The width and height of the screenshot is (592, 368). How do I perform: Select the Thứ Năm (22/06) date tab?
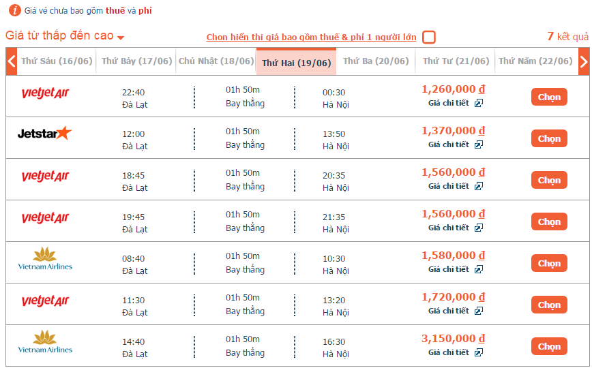[x=535, y=61]
